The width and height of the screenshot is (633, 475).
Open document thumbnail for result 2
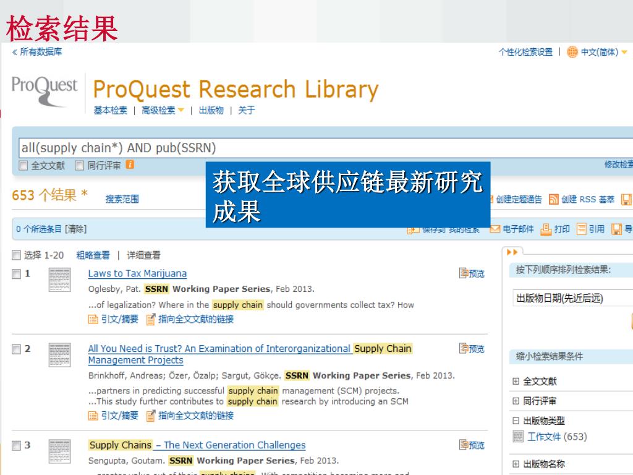click(x=59, y=354)
